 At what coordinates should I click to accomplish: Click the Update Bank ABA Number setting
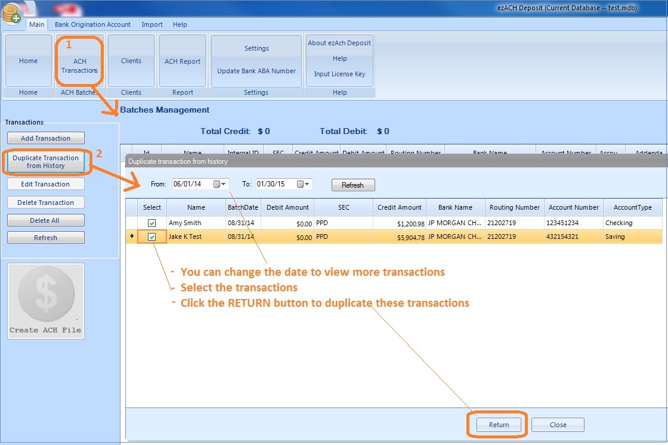255,71
